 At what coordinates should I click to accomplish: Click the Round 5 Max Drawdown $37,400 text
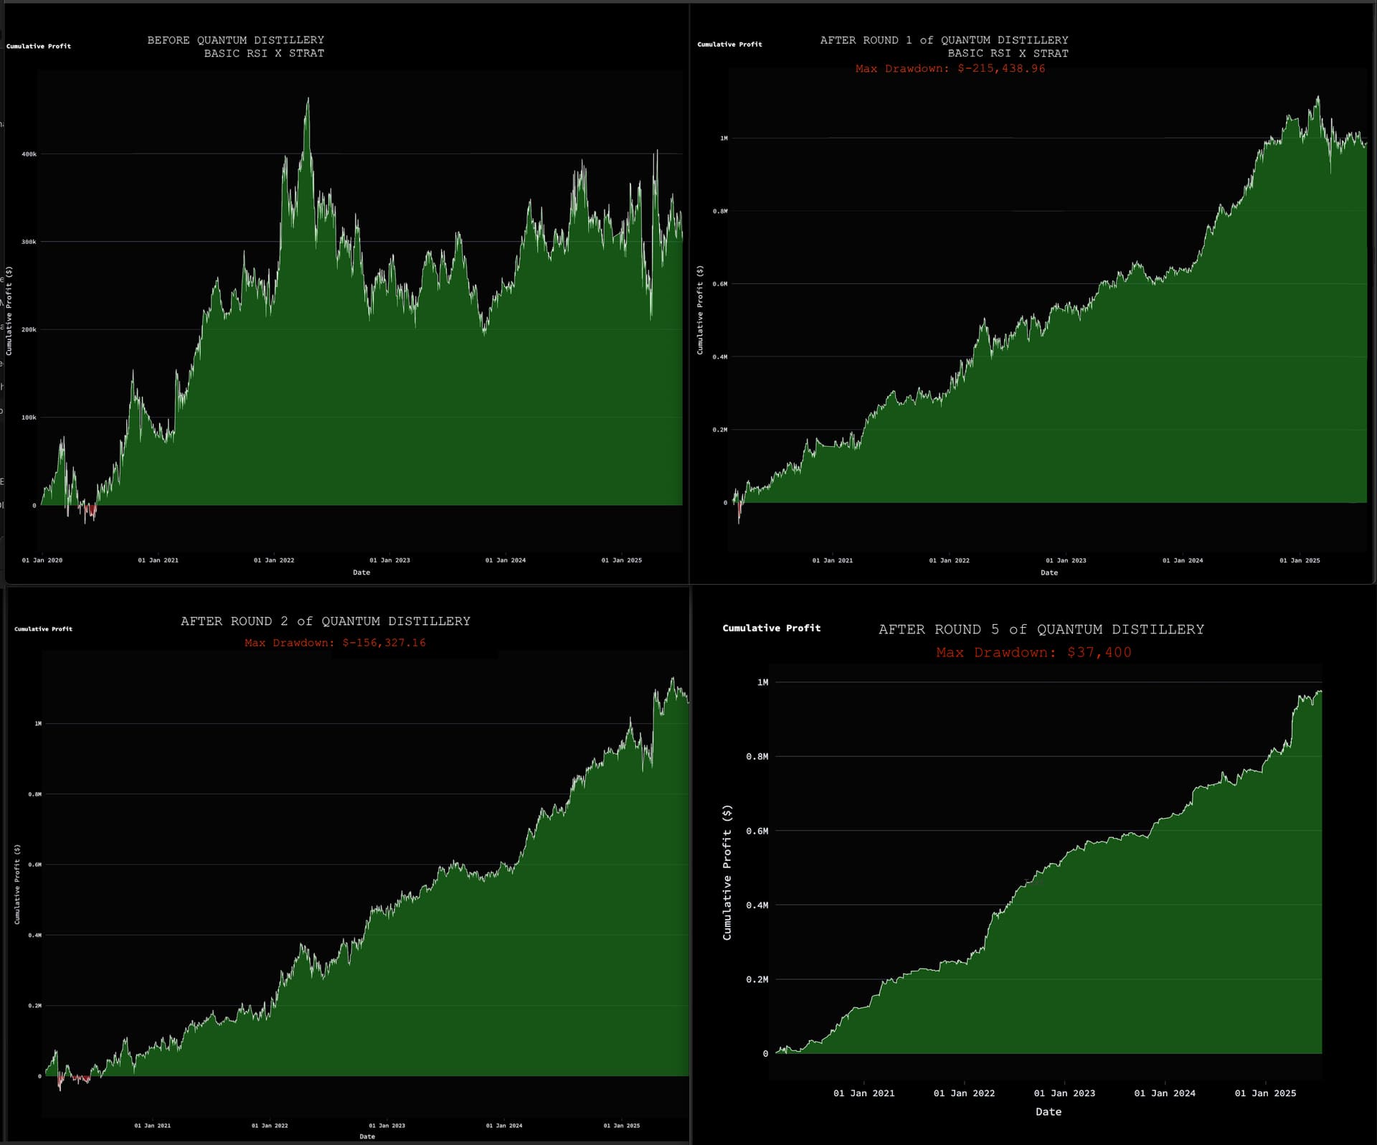(x=1033, y=652)
